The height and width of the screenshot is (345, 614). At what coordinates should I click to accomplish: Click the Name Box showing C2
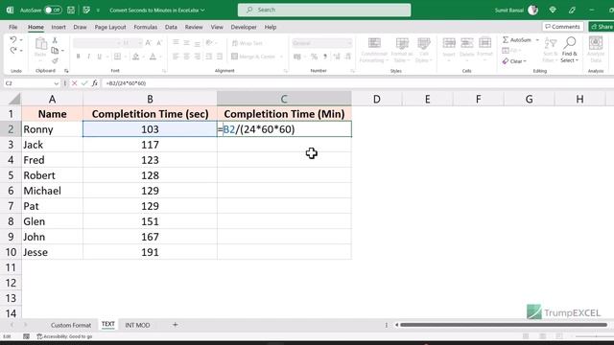[x=32, y=83]
